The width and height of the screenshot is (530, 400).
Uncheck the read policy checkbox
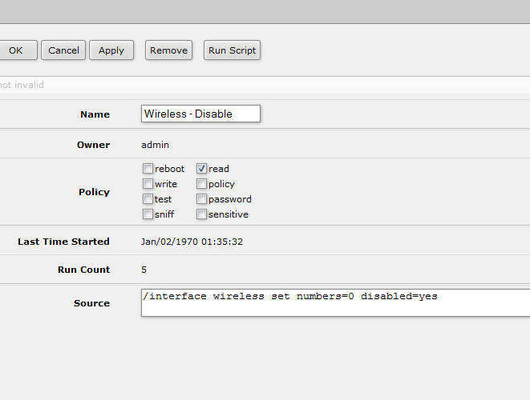201,168
